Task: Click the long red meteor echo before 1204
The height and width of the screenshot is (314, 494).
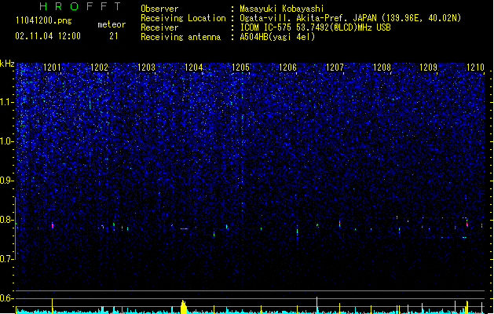Action: point(184,228)
